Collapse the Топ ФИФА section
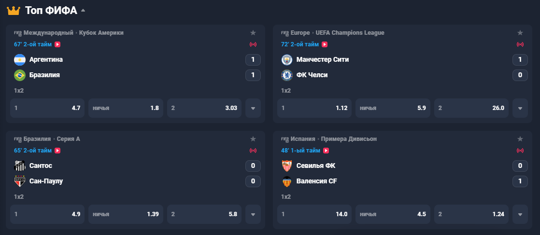 coord(83,11)
